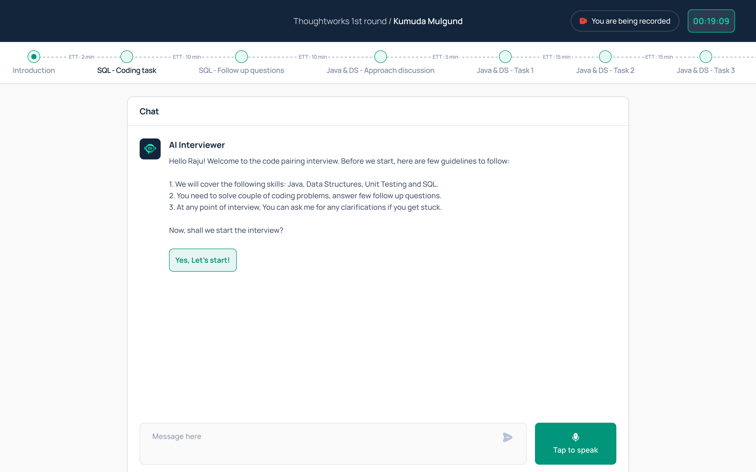Click the Java & DS - Task 2 circle
This screenshot has width=756, height=472.
tap(605, 56)
